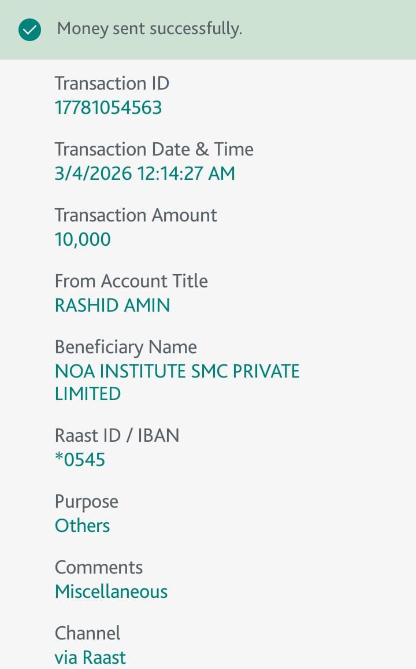Select the purpose value Others
416x669 pixels.
[x=82, y=526]
